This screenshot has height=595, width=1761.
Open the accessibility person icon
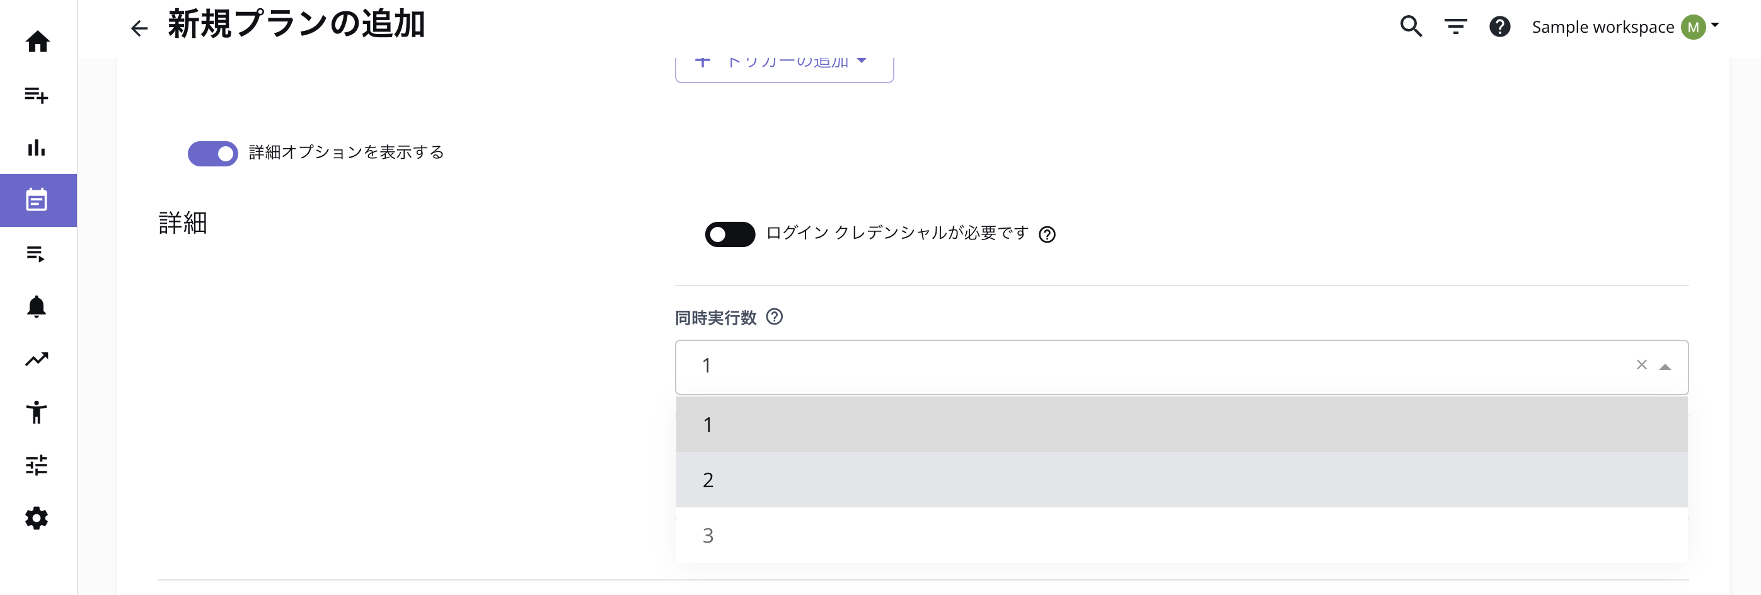[37, 412]
